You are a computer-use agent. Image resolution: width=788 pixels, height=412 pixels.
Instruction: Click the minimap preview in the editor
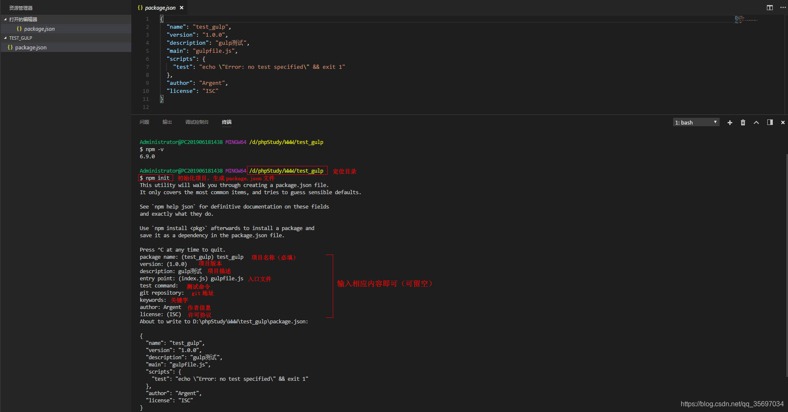(x=746, y=19)
